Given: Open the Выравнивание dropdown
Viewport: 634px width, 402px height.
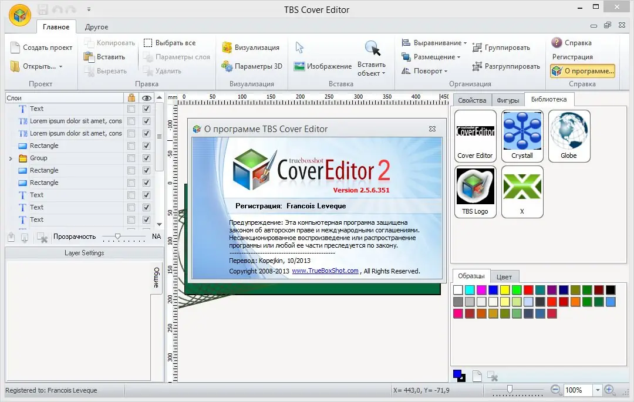Looking at the screenshot, I should coord(434,43).
